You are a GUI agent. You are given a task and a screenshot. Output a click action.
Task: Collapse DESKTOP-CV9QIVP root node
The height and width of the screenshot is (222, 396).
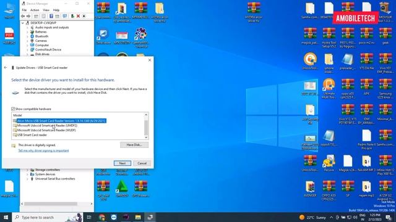pos(23,23)
